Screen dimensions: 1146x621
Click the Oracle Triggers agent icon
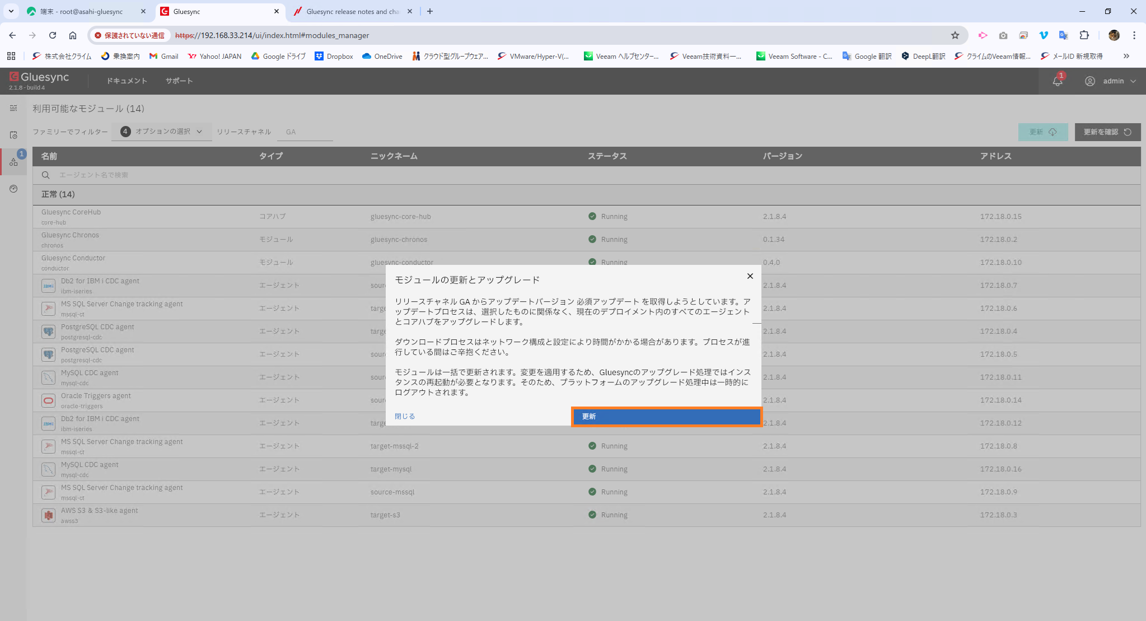49,400
